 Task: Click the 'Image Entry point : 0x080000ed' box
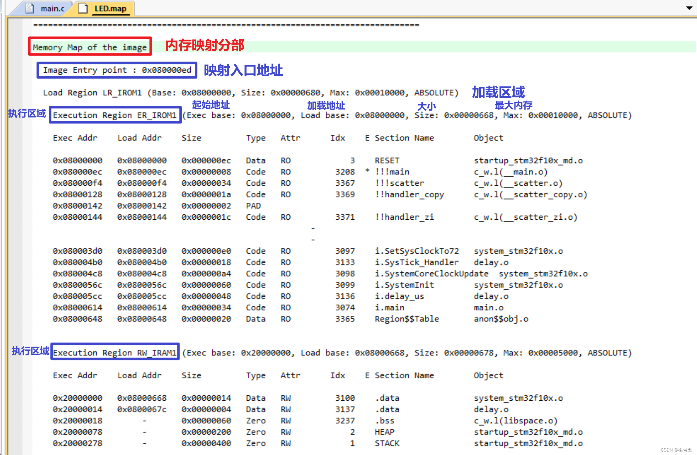click(117, 70)
